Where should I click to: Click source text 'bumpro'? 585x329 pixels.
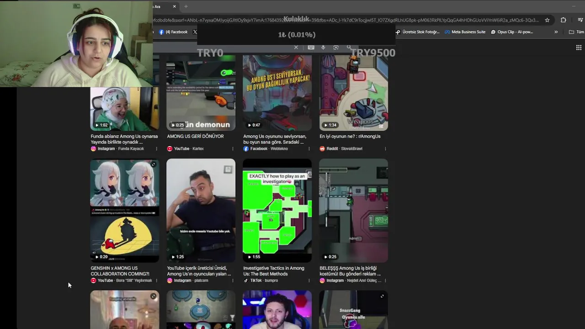tap(271, 281)
